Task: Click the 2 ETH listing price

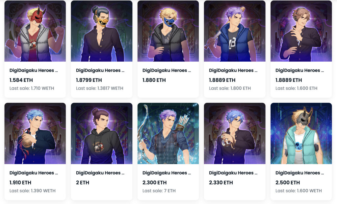Action: pyautogui.click(x=83, y=183)
